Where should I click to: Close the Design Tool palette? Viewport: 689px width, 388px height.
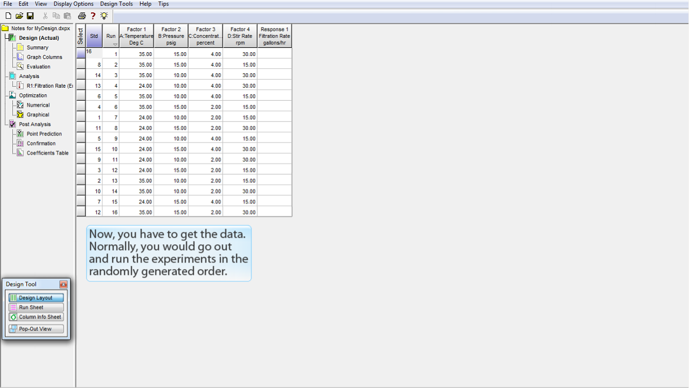coord(64,284)
